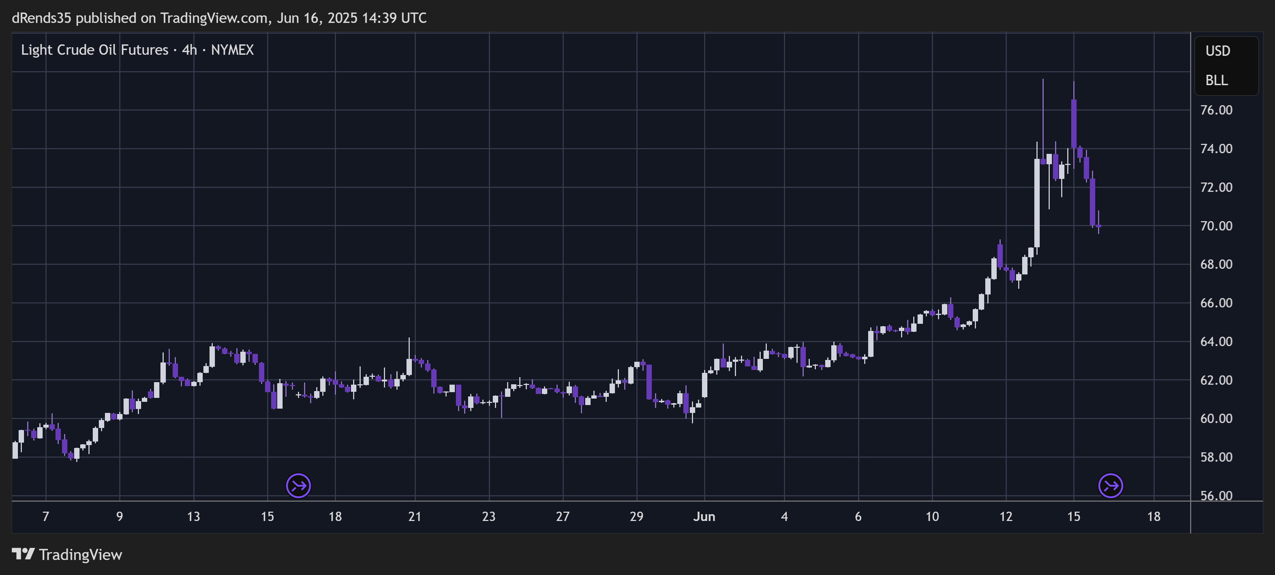Click the 60.00 price axis label
The image size is (1275, 575).
pyautogui.click(x=1216, y=418)
